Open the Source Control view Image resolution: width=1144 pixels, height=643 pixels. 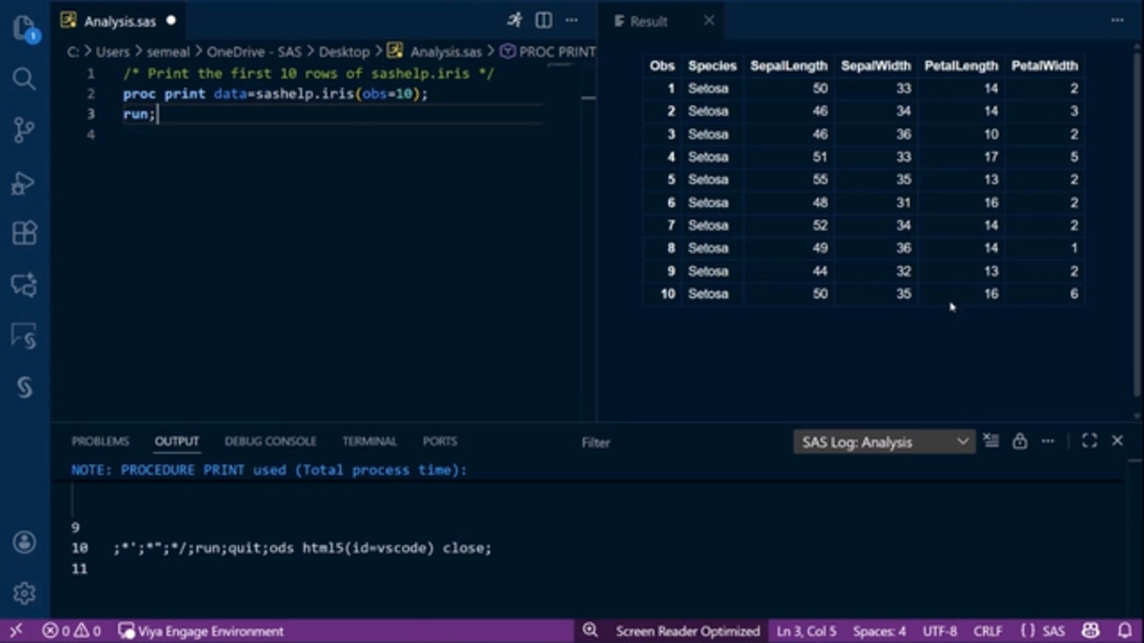pyautogui.click(x=24, y=130)
